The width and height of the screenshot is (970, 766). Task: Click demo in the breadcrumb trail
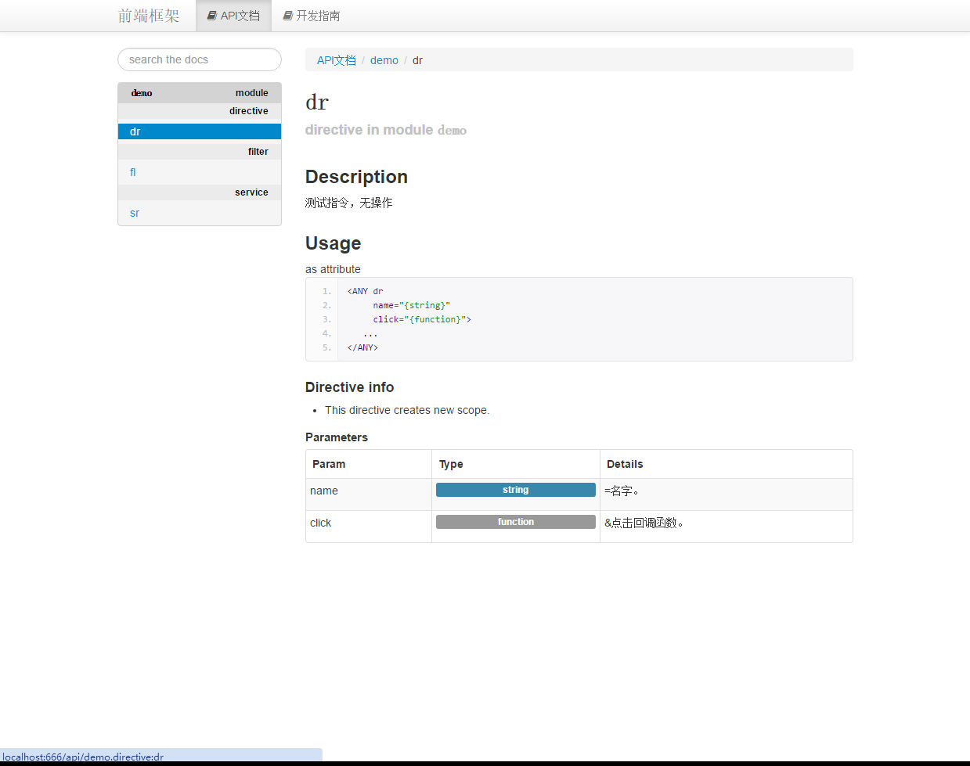click(x=384, y=59)
